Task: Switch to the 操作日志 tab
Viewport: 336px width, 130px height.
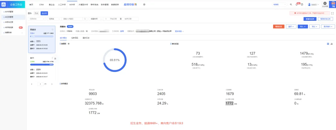Action: (86, 38)
